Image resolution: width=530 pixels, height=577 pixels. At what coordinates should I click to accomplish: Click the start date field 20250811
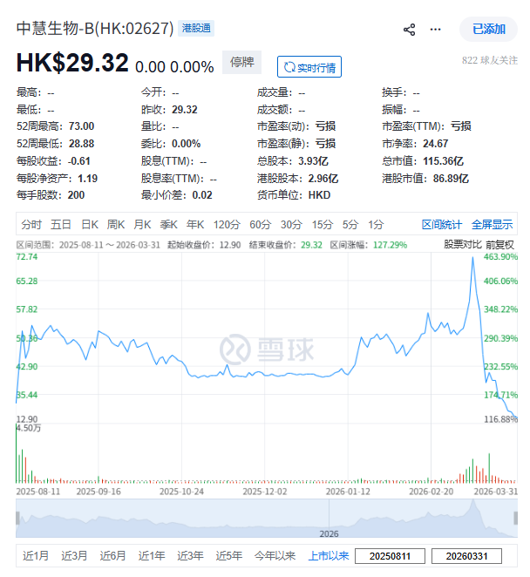(391, 556)
